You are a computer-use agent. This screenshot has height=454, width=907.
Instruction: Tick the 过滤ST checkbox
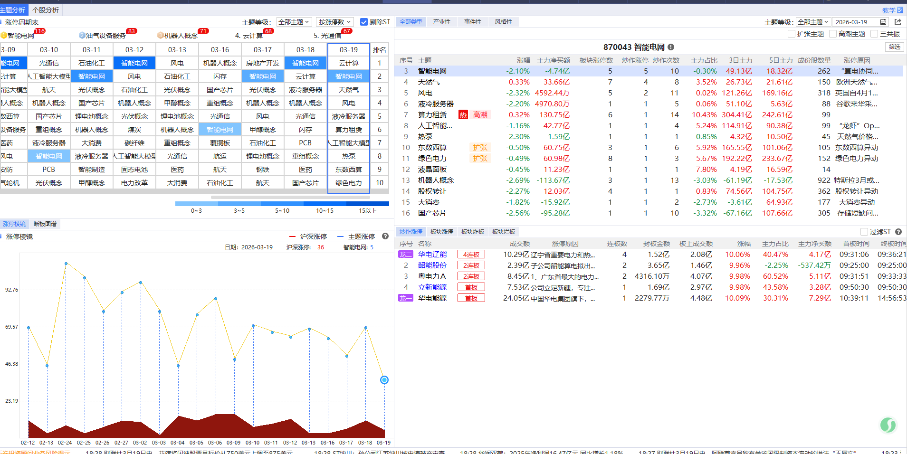pos(864,232)
